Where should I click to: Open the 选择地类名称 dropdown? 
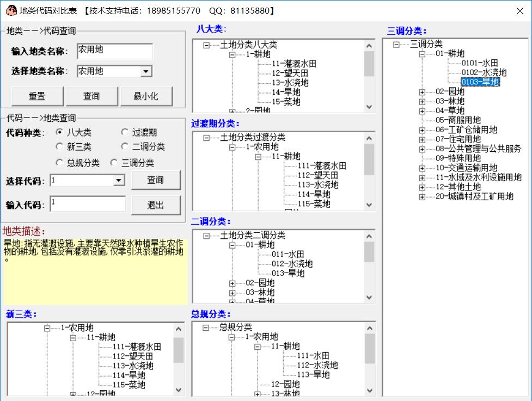(x=146, y=71)
